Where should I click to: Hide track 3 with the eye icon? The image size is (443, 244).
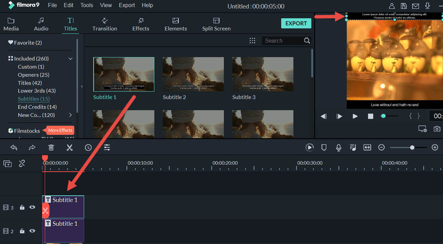[32, 207]
